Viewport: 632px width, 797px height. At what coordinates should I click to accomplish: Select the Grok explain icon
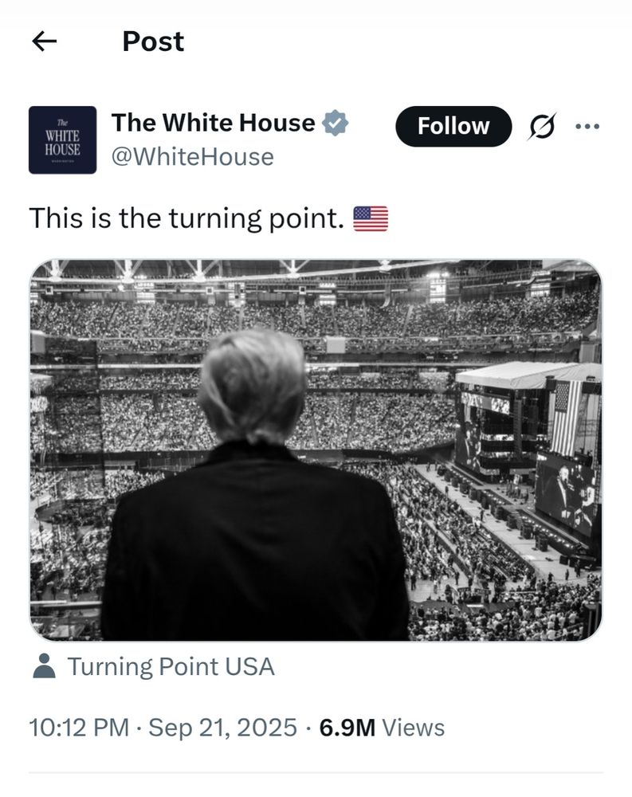pos(544,126)
